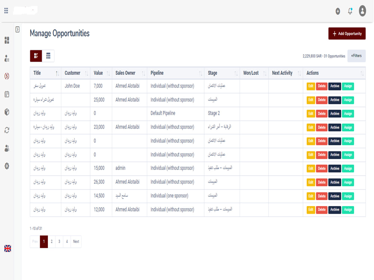Go to page 3 of results
Image resolution: width=374 pixels, height=280 pixels.
coord(59,242)
